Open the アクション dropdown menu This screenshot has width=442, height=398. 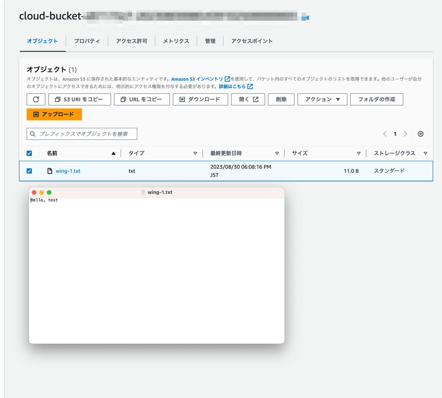(322, 99)
